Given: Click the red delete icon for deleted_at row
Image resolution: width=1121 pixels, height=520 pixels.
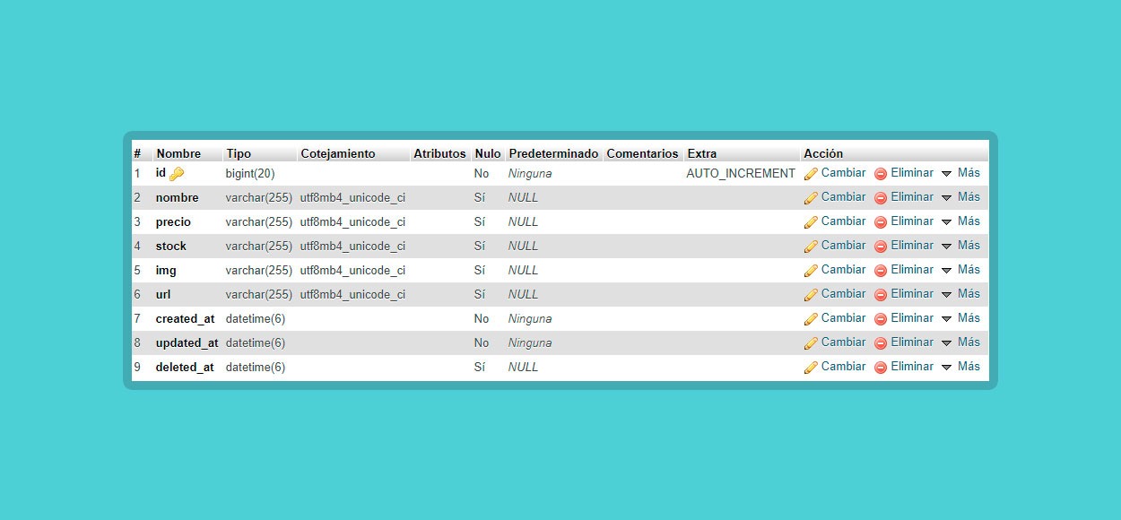Looking at the screenshot, I should click(881, 368).
